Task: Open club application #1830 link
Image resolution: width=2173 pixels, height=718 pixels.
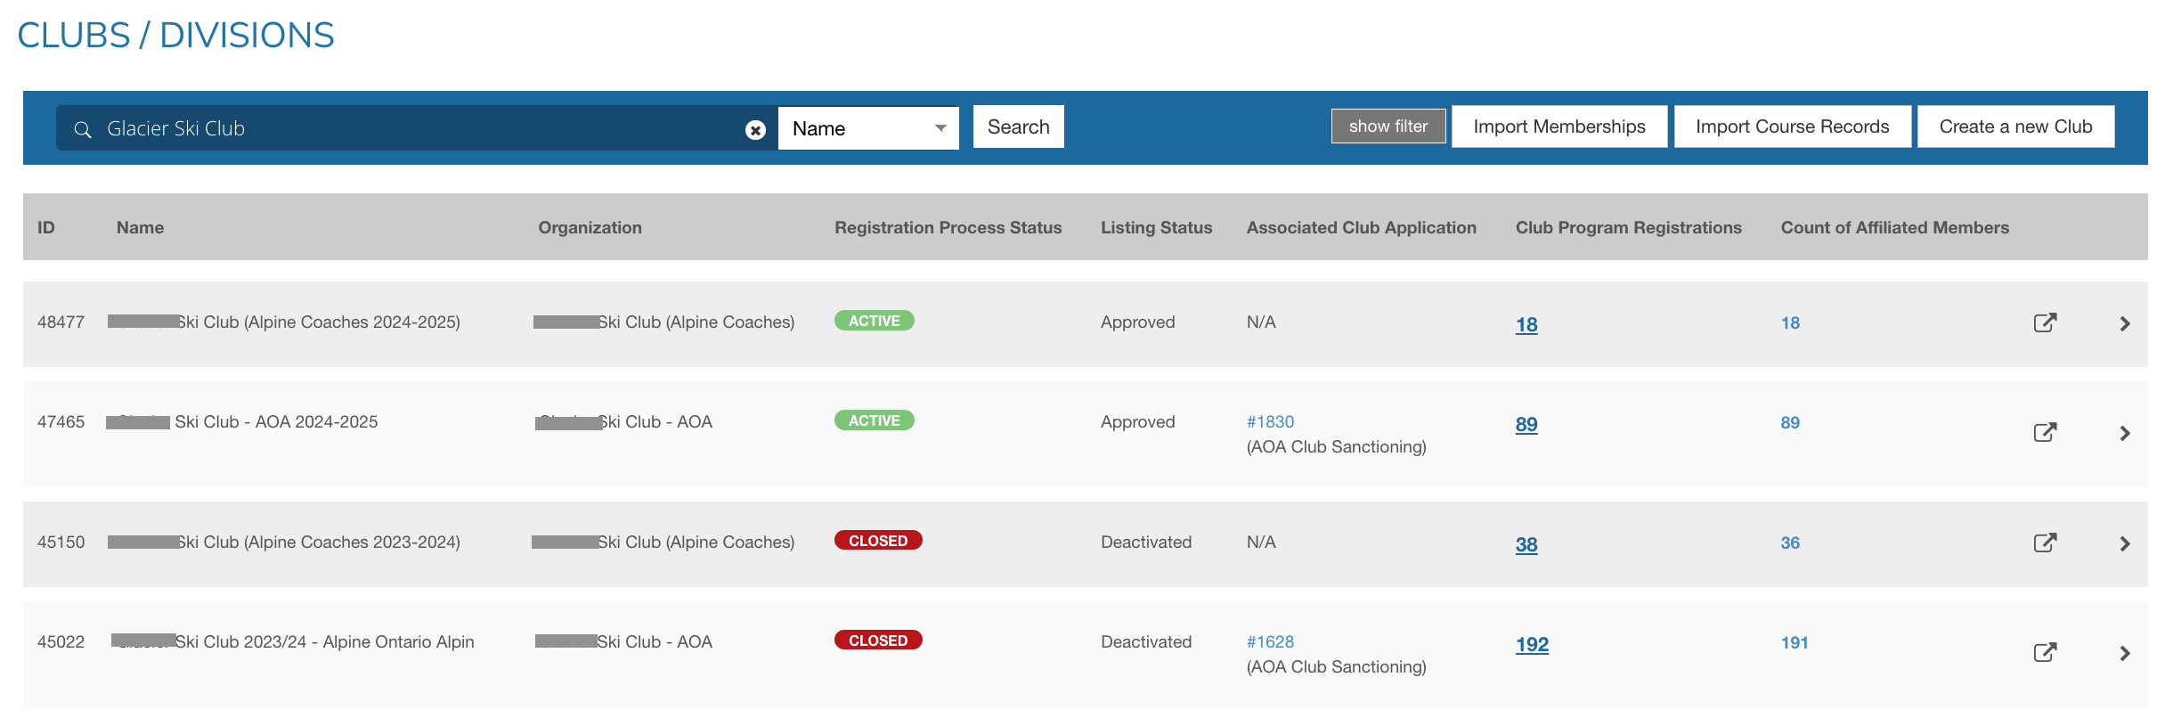Action: 1270,421
